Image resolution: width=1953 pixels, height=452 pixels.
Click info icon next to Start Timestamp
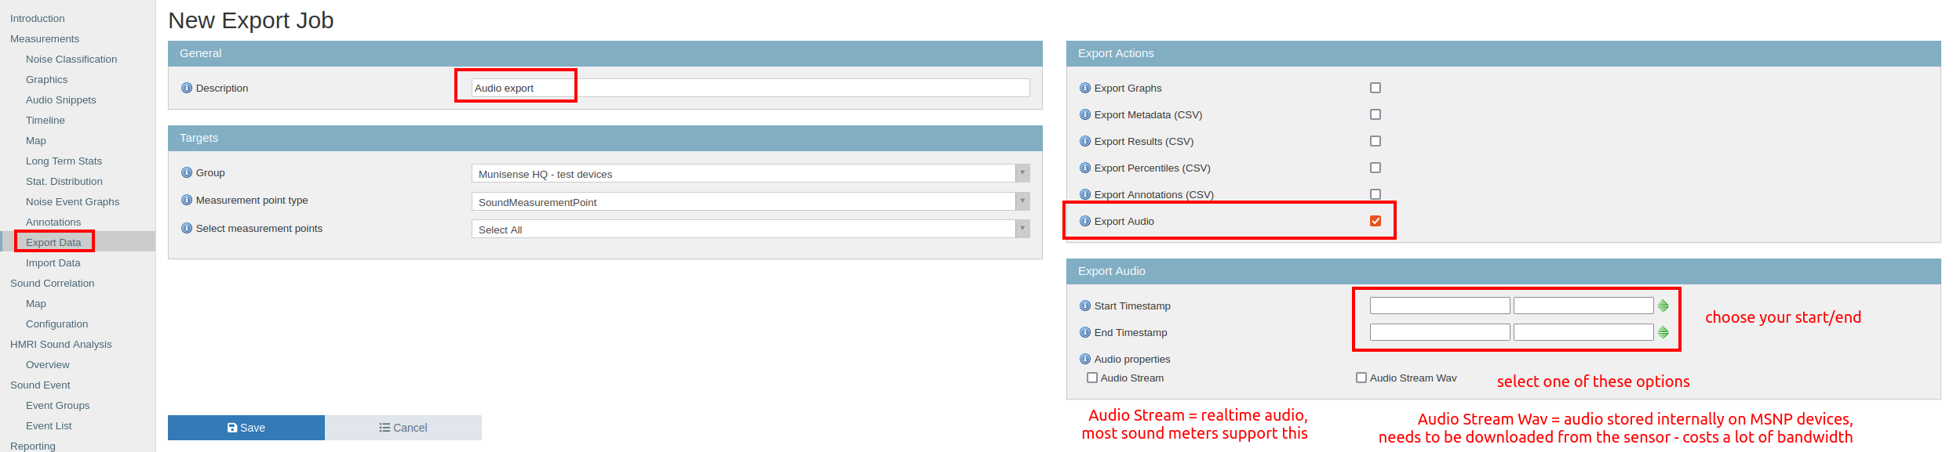point(1085,306)
